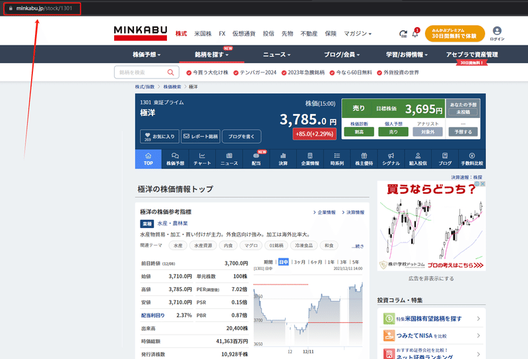Open アセプラで資産管理 menu item
Viewport: 528px width, 359px height.
(472, 55)
